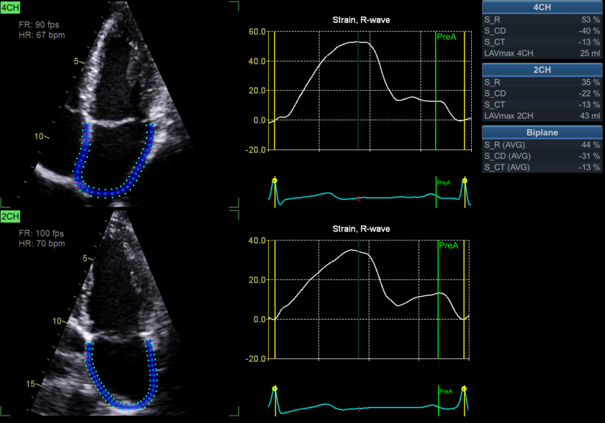Click the PreA label on the lower ECG trace
The height and width of the screenshot is (423, 605).
[x=446, y=391]
